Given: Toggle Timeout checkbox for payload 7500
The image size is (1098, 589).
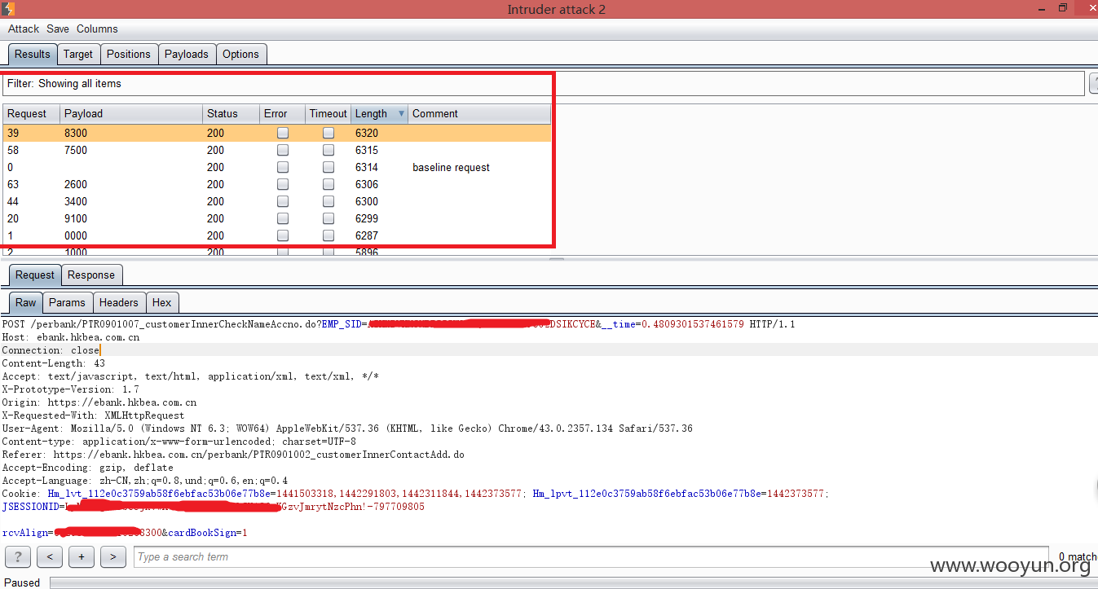Looking at the screenshot, I should pos(329,150).
